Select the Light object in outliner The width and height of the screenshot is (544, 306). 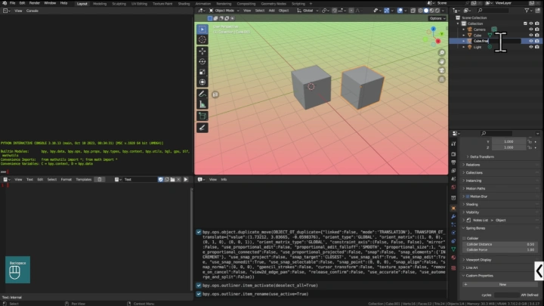[x=477, y=47]
